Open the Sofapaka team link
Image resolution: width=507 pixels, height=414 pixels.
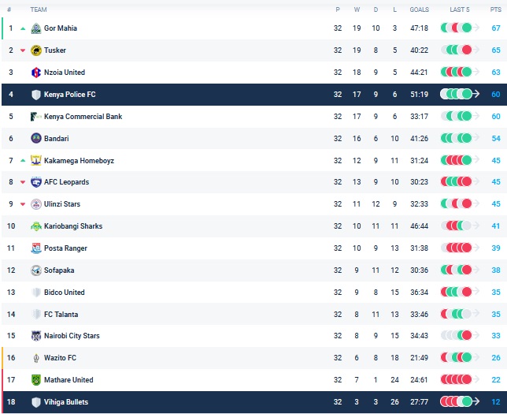coord(59,270)
